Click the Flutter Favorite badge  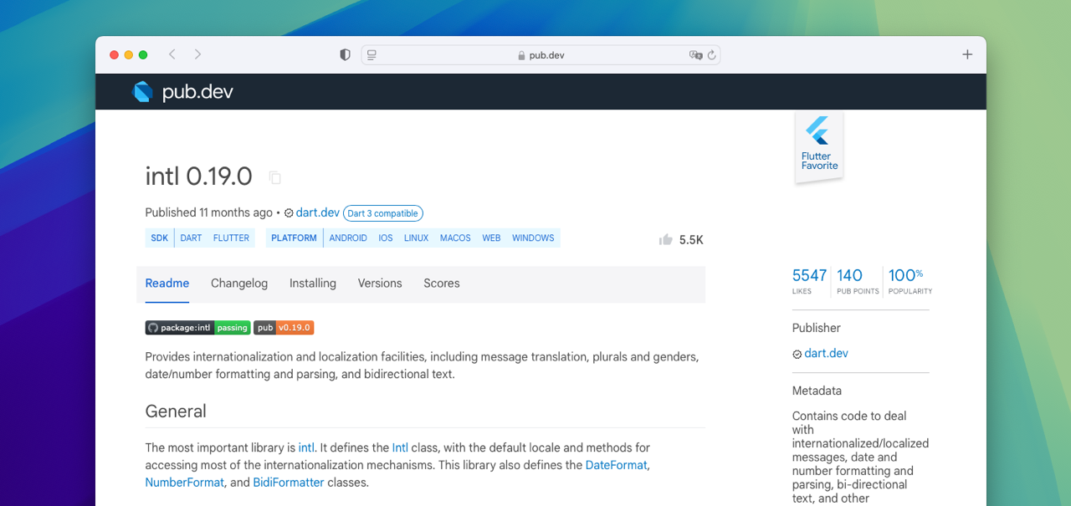click(x=818, y=146)
